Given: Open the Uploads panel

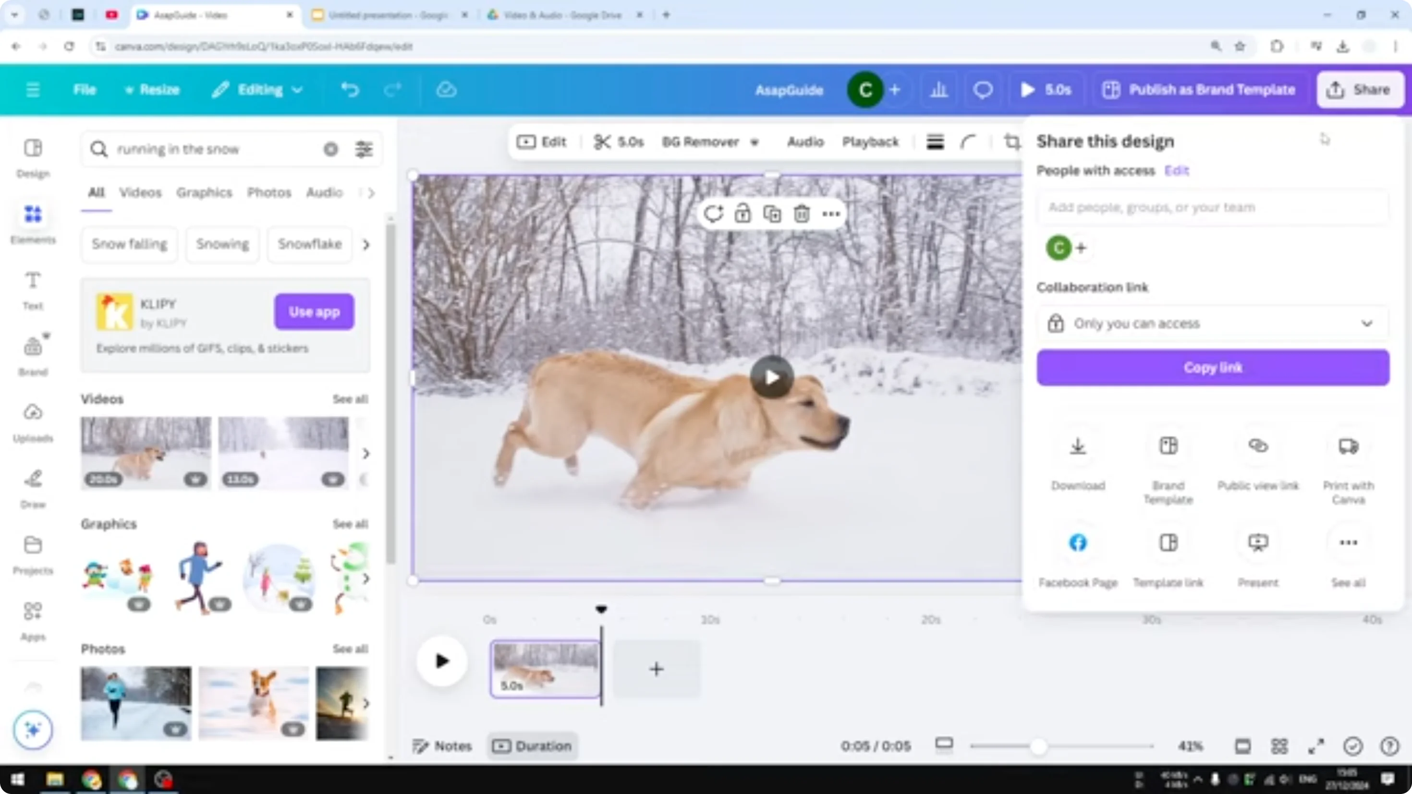Looking at the screenshot, I should (33, 420).
